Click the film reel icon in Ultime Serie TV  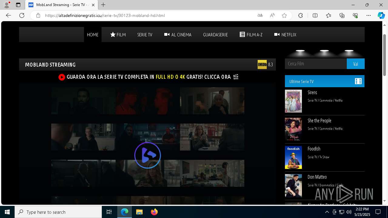358,81
